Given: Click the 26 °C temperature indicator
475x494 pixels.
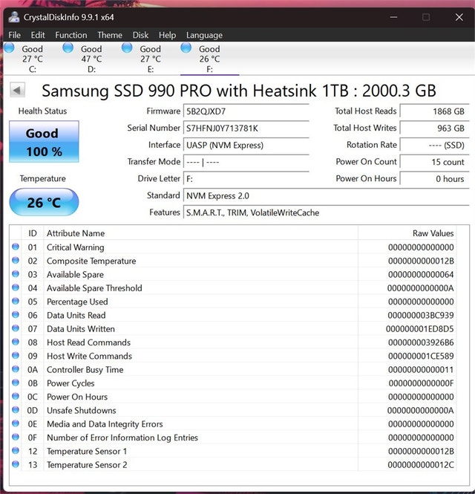Looking at the screenshot, I should [x=44, y=202].
